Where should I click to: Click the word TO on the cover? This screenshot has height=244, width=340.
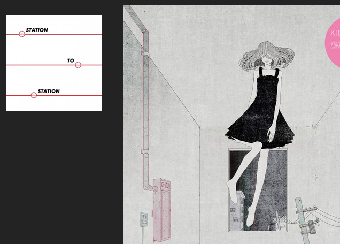(x=71, y=60)
